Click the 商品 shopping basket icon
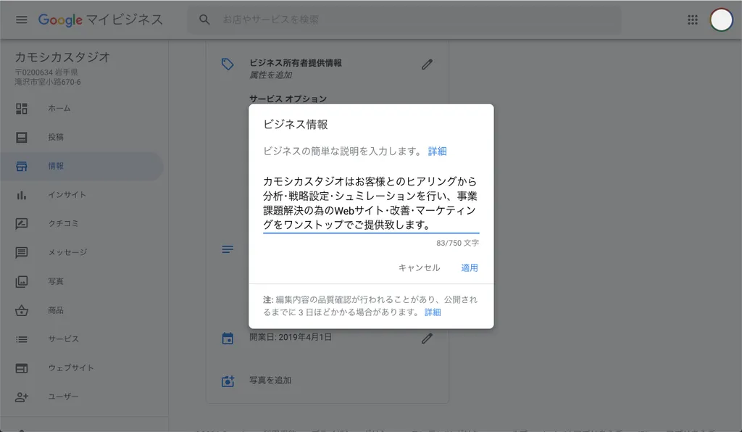Viewport: 742px width, 432px height. point(21,310)
